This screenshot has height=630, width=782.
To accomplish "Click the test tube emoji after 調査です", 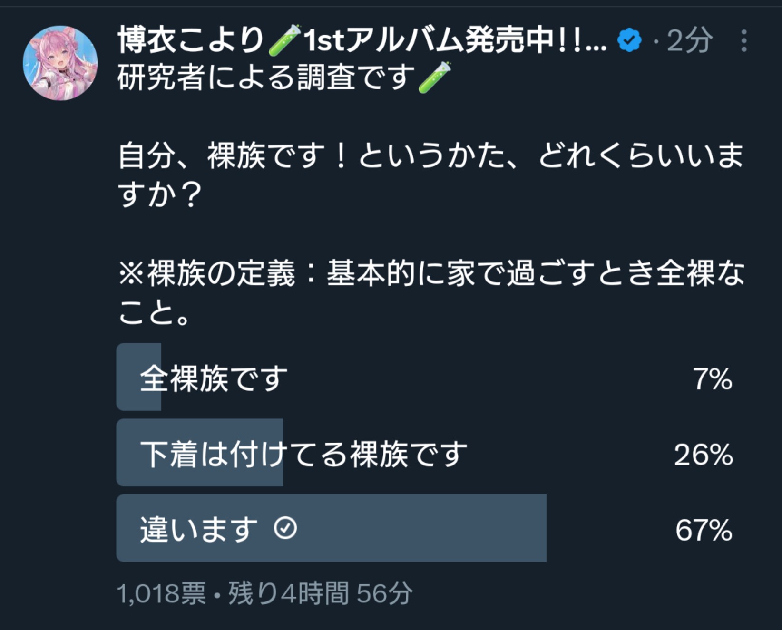I will 434,78.
